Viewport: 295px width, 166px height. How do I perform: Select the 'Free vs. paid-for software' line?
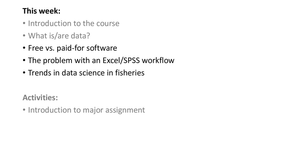72,48
